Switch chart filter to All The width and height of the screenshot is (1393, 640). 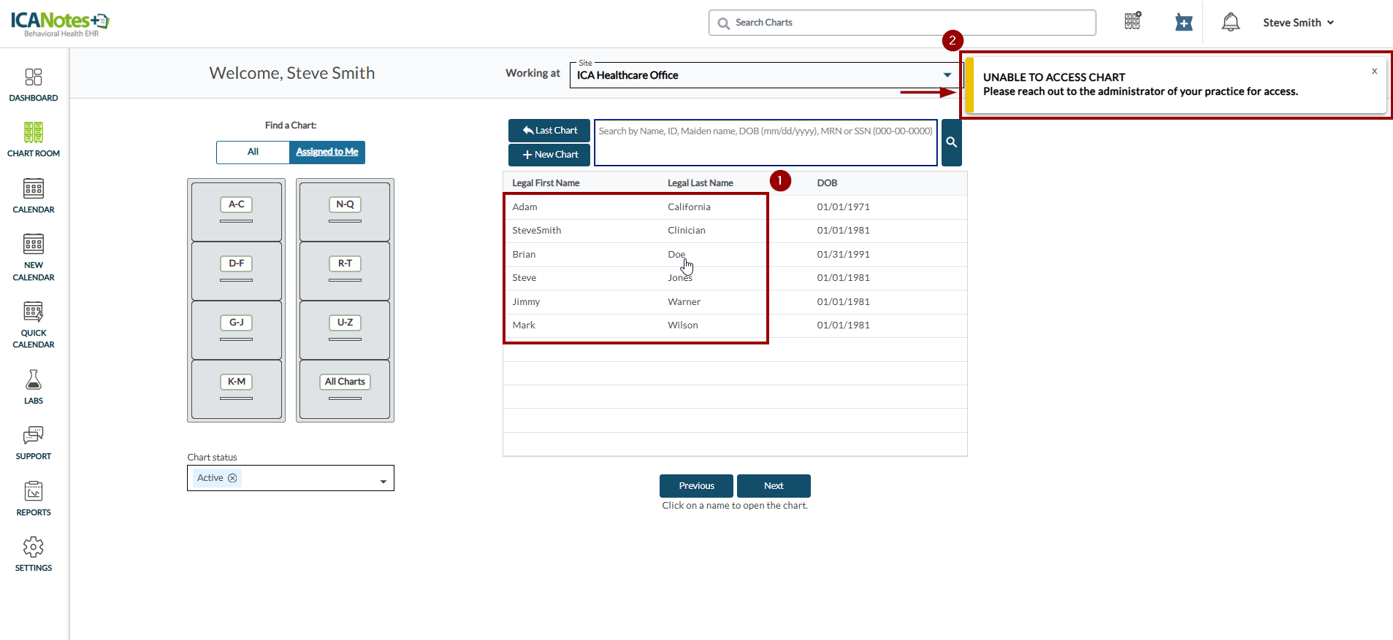pos(253,152)
